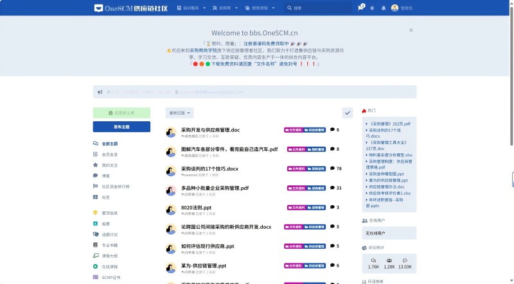Click the 会员名录 directory icon
The image size is (514, 284).
(95, 154)
